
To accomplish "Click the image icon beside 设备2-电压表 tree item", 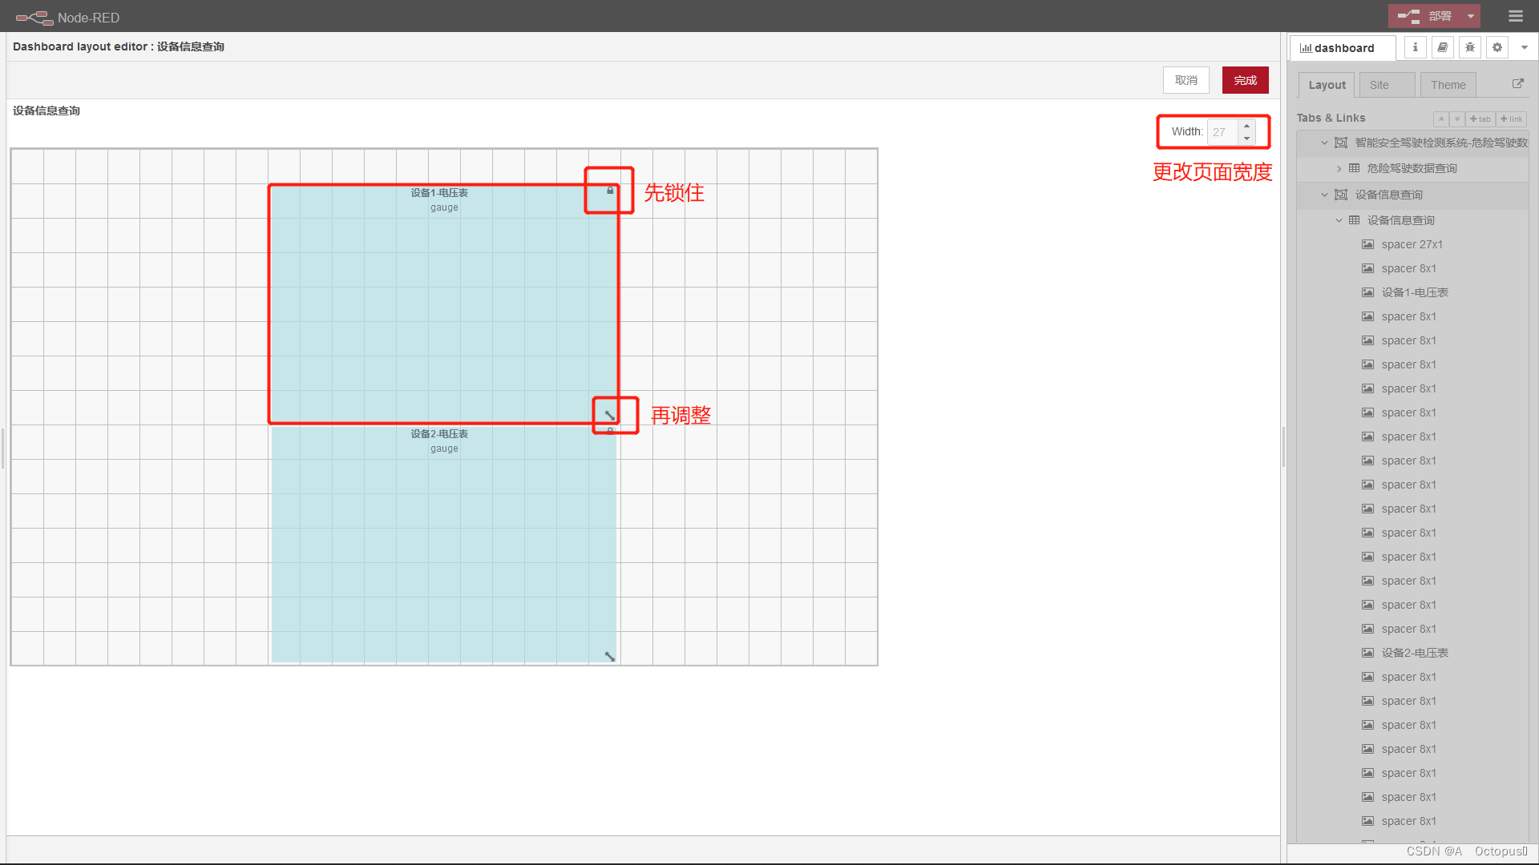I will coord(1368,653).
